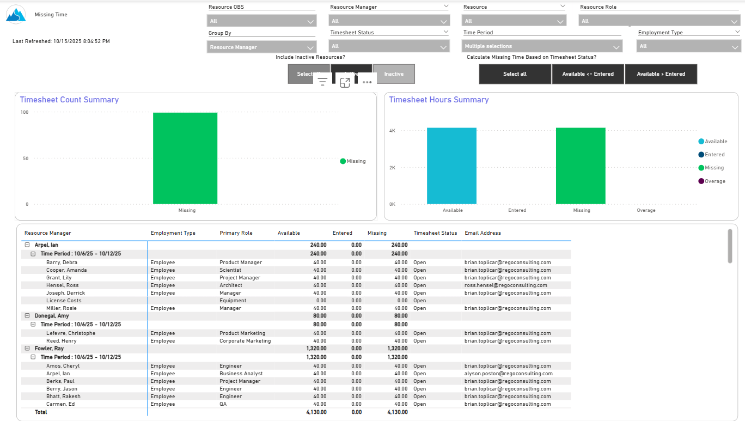The width and height of the screenshot is (745, 421).
Task: Click the table's vertical scrollbar
Action: [x=730, y=246]
